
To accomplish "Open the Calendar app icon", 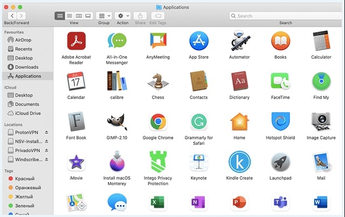I will [76, 81].
